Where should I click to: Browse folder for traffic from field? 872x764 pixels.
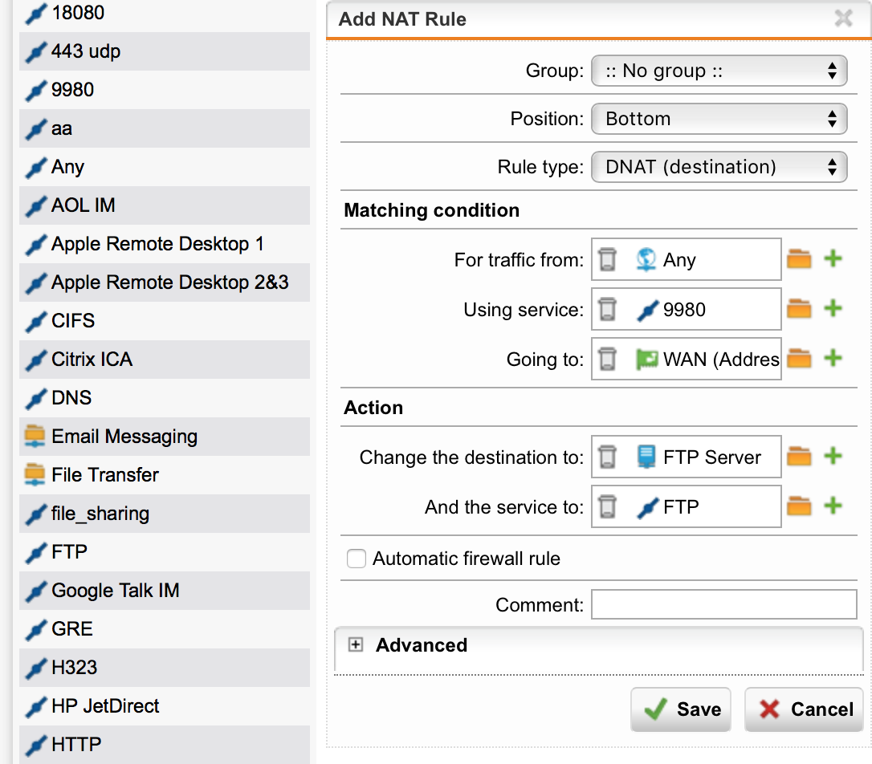[799, 259]
